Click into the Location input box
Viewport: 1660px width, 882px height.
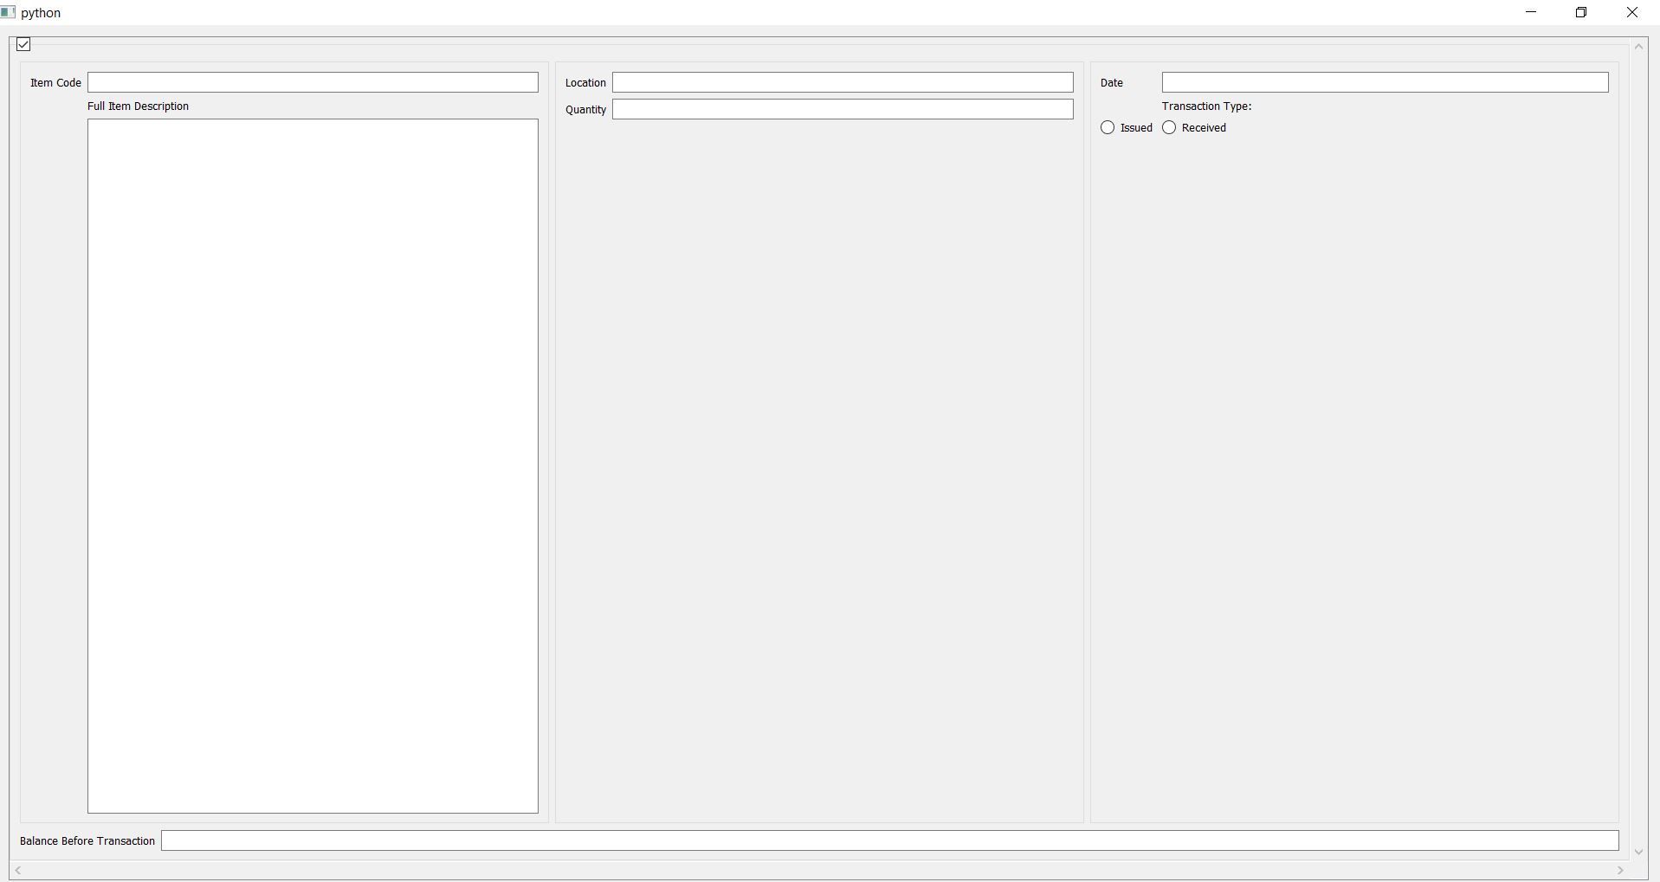pyautogui.click(x=843, y=83)
